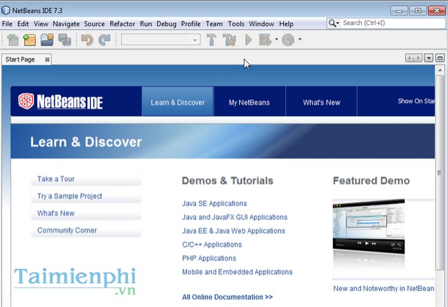The height and width of the screenshot is (307, 448).
Task: Click the Undo arrow icon
Action: pyautogui.click(x=87, y=39)
